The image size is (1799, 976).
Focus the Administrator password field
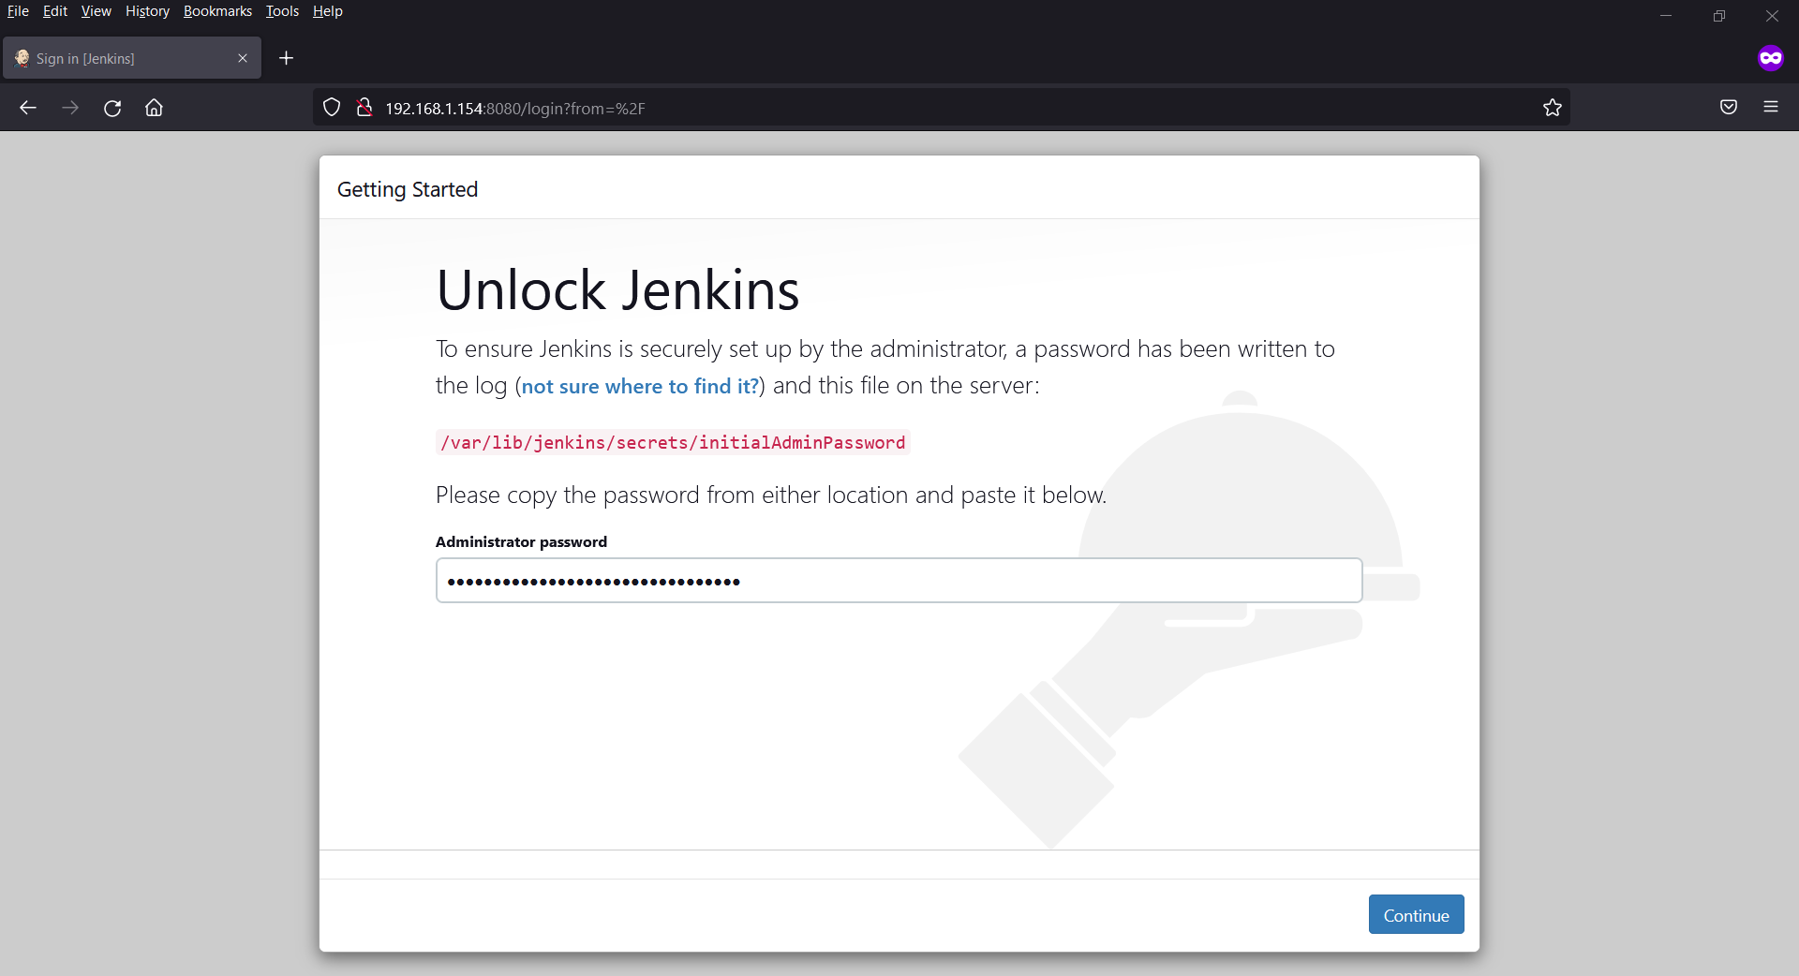(x=899, y=581)
